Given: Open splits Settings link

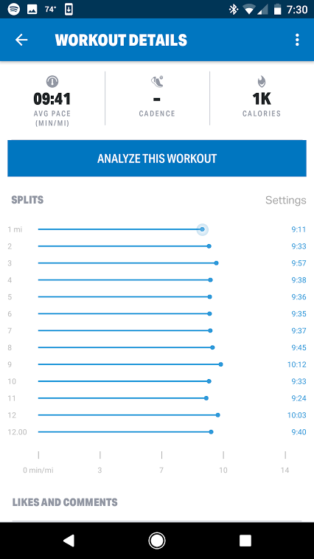Looking at the screenshot, I should tap(285, 200).
